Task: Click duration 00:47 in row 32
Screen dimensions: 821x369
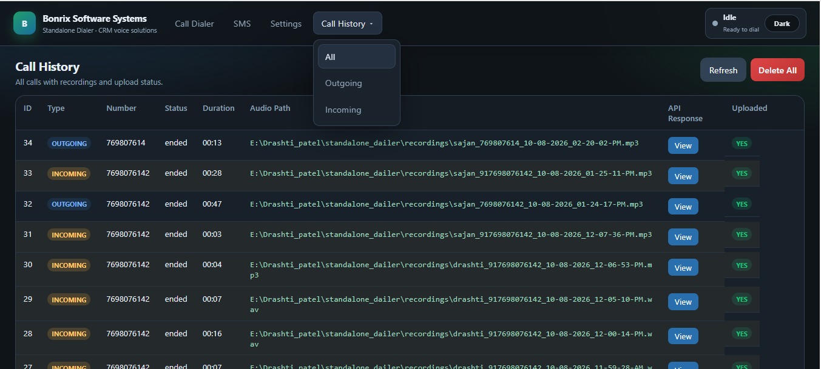Action: (212, 204)
